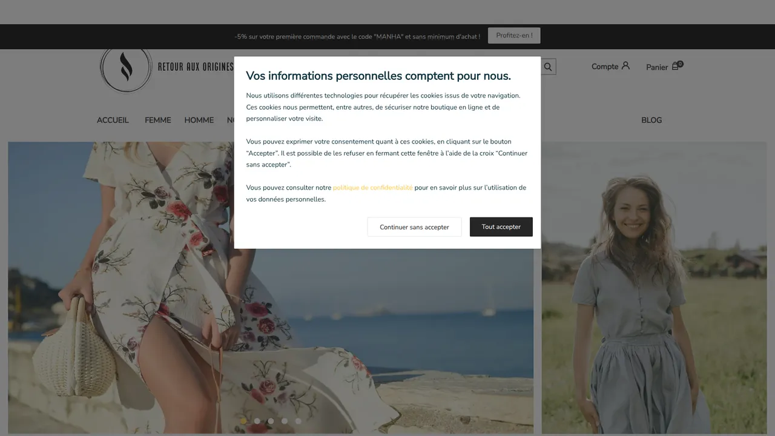775x436 pixels.
Task: Click the RETOUR AUX ORIGINES brand name
Action: point(196,67)
